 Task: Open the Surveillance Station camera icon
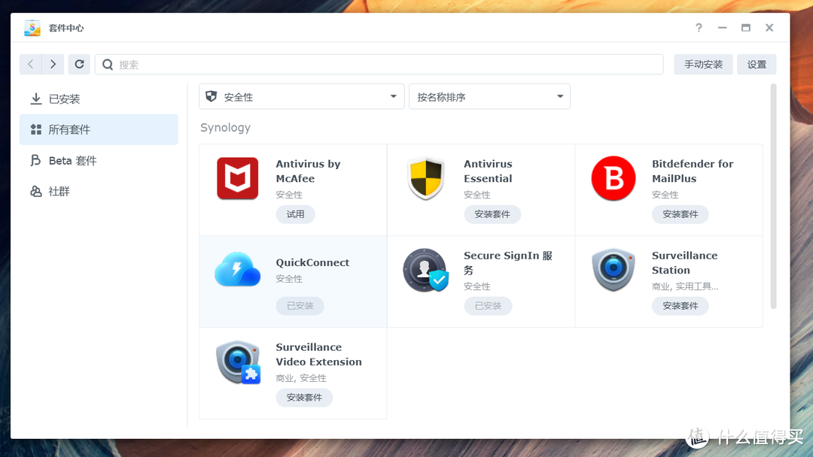(x=614, y=270)
